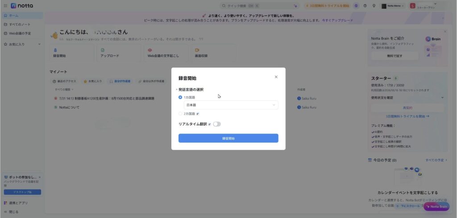Click the 下にスクロール button

click(409, 206)
